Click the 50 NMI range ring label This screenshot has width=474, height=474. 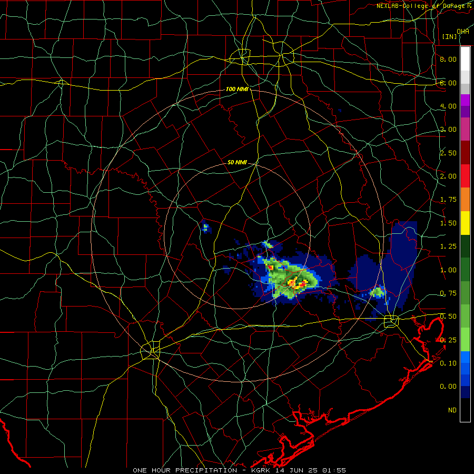[x=237, y=162]
